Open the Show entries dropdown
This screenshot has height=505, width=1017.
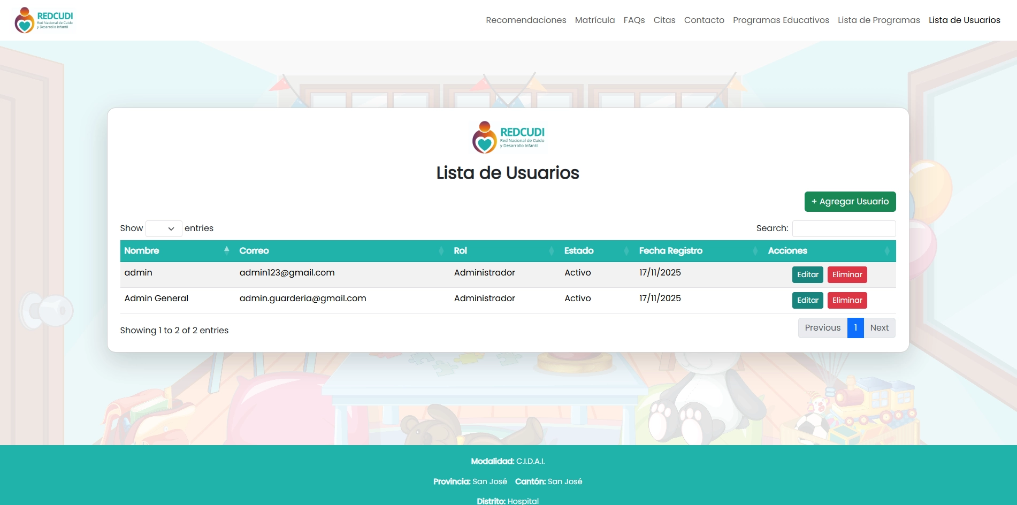(164, 228)
